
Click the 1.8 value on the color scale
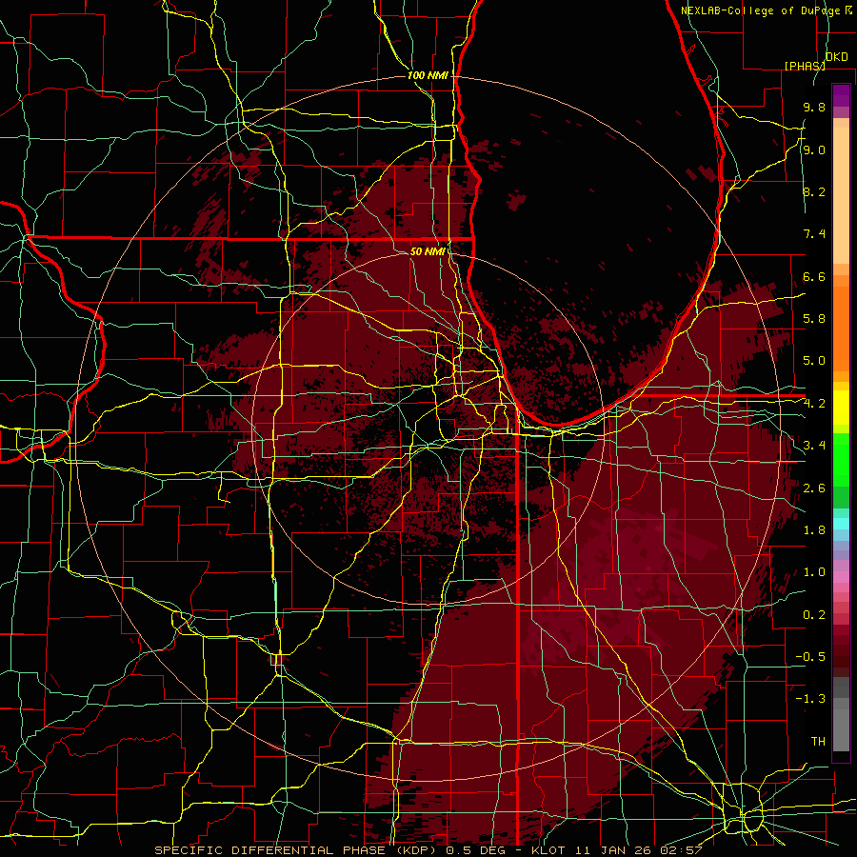pyautogui.click(x=814, y=530)
